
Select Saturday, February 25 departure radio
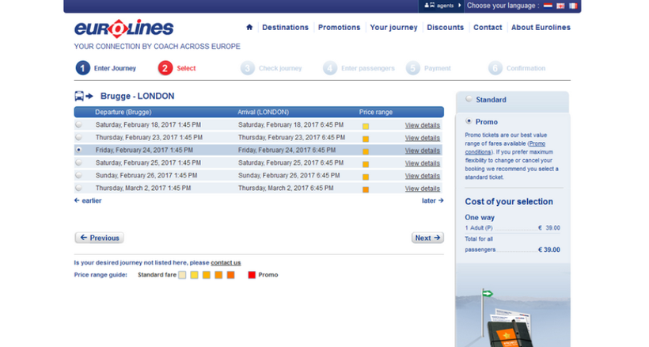[x=78, y=162]
